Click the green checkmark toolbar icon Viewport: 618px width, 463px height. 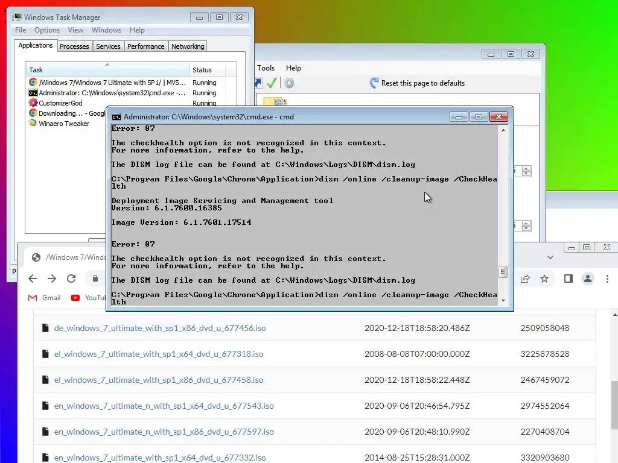click(272, 83)
